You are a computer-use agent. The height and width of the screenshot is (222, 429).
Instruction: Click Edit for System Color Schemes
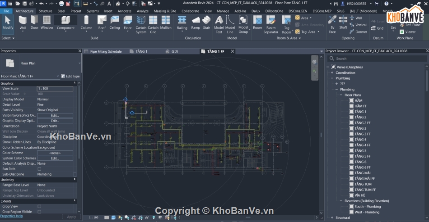point(55,159)
